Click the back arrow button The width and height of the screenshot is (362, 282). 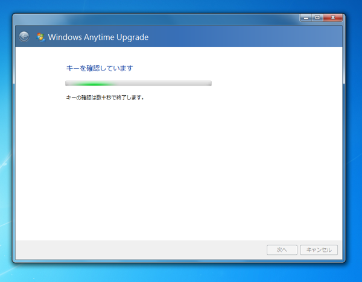[24, 36]
